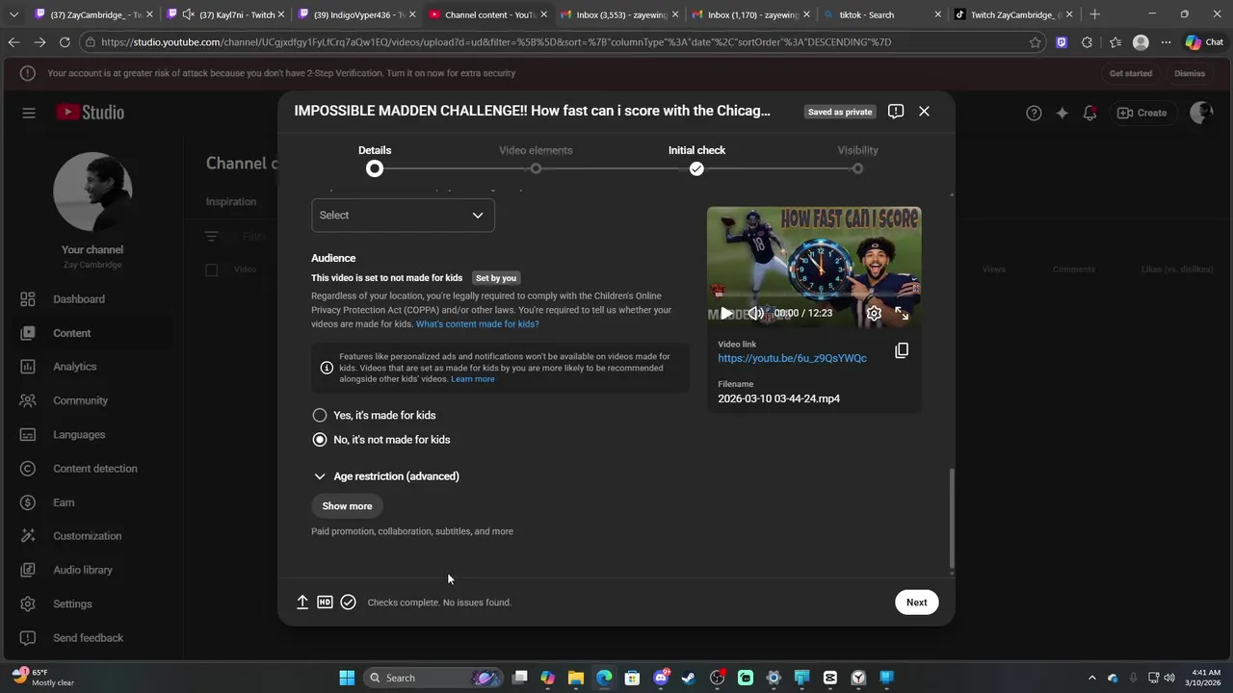Go to the Details step
This screenshot has width=1233, height=693.
375,160
